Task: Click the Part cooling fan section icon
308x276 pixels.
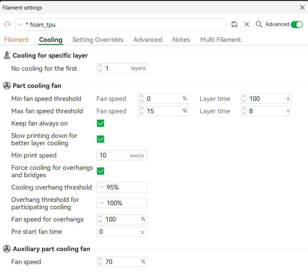Action: pos(7,86)
